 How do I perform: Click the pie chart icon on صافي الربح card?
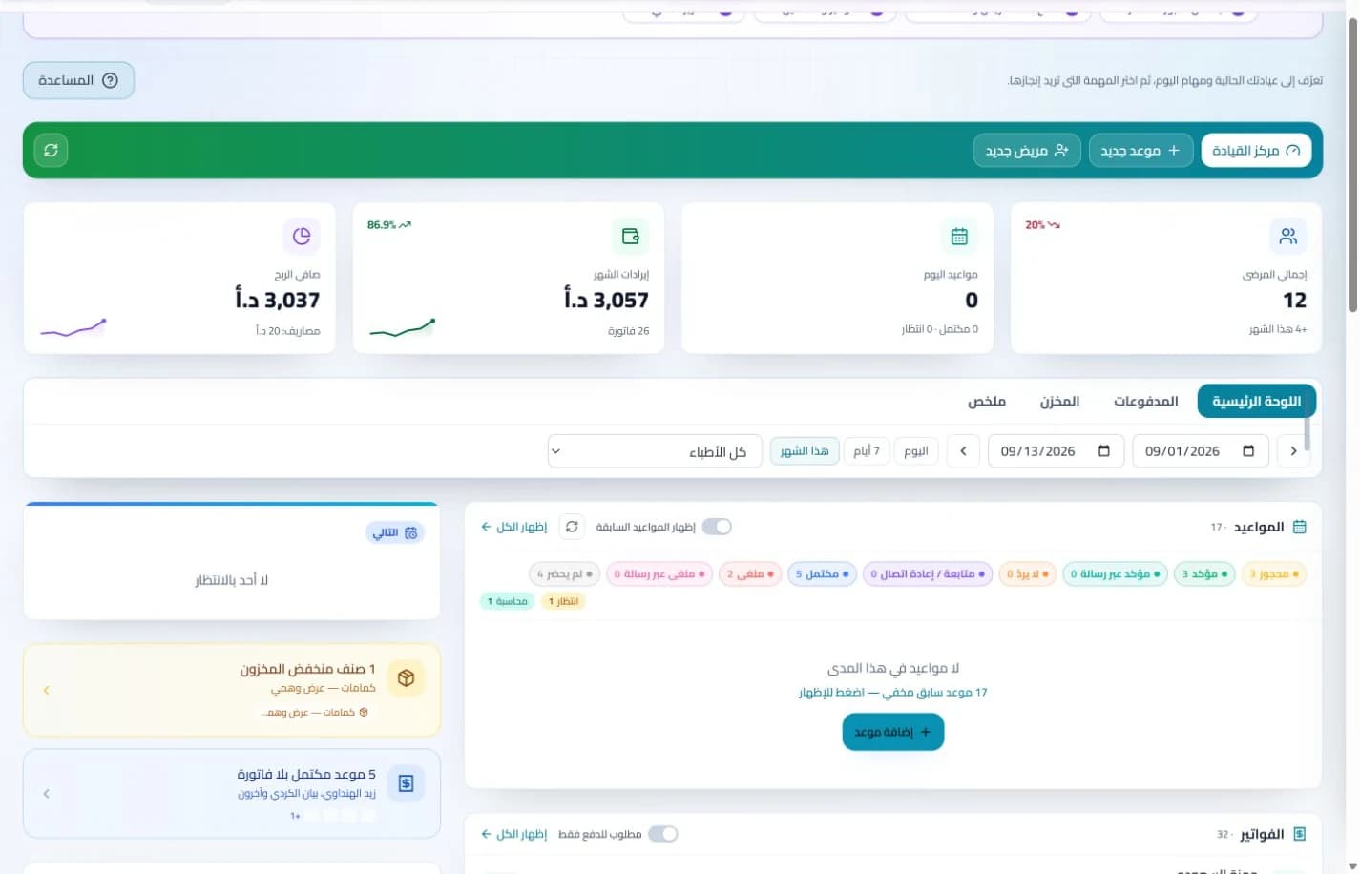302,236
